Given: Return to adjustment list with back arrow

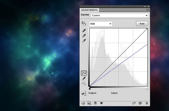Looking at the screenshot, I should point(83,103).
